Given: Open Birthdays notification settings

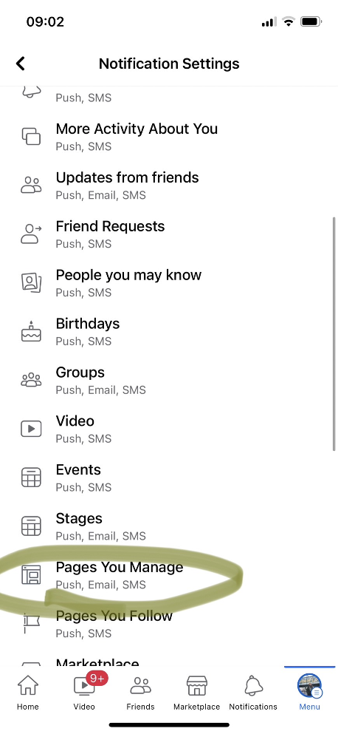Looking at the screenshot, I should tap(169, 331).
